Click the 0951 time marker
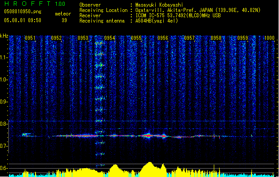 pyautogui.click(x=30, y=38)
